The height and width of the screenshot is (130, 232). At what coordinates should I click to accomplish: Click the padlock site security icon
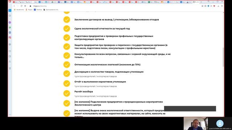[30, 6]
